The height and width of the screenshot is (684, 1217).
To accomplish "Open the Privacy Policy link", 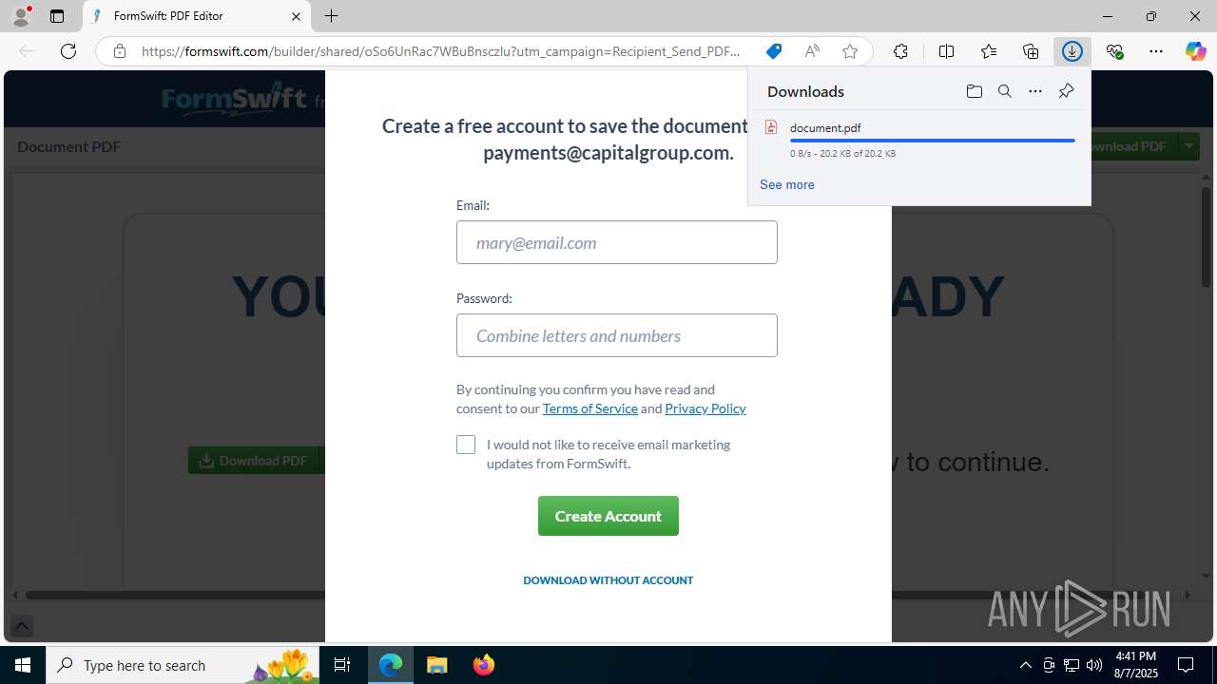I will tap(705, 408).
